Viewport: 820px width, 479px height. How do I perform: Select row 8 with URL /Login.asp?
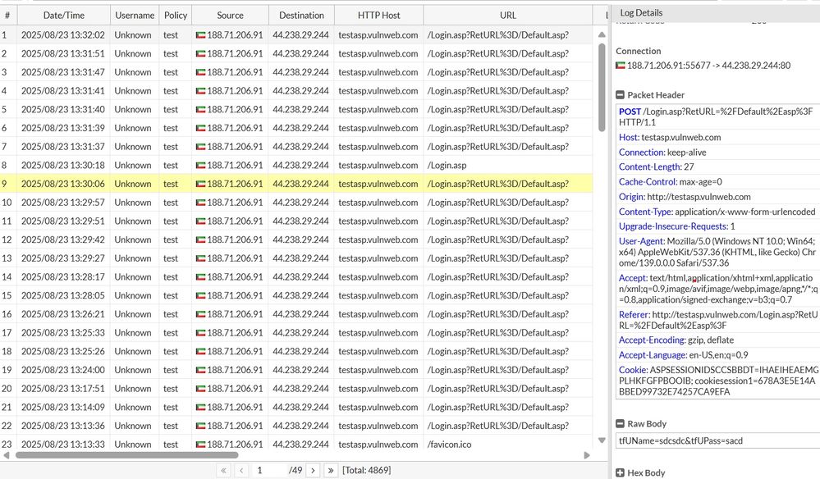(x=296, y=165)
